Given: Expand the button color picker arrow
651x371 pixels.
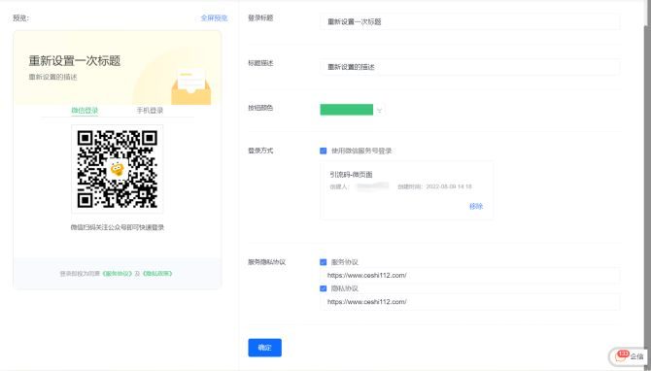Looking at the screenshot, I should [x=379, y=110].
